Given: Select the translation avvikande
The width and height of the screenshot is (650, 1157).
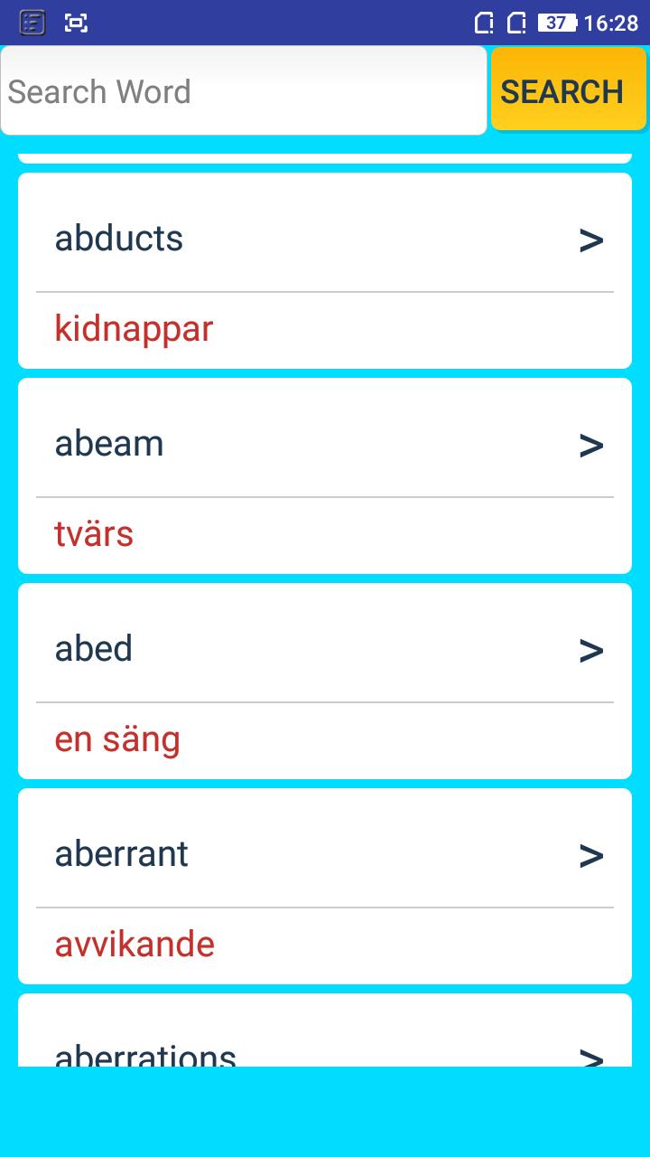Looking at the screenshot, I should coord(135,945).
